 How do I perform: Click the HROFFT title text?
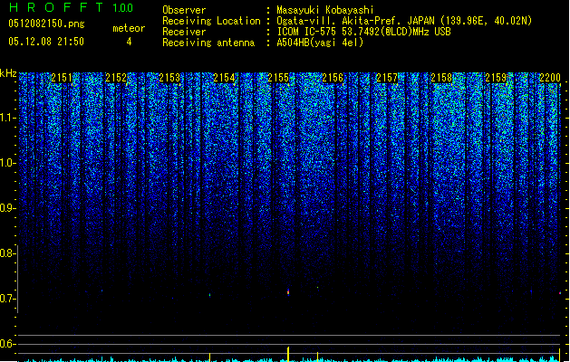(x=56, y=7)
